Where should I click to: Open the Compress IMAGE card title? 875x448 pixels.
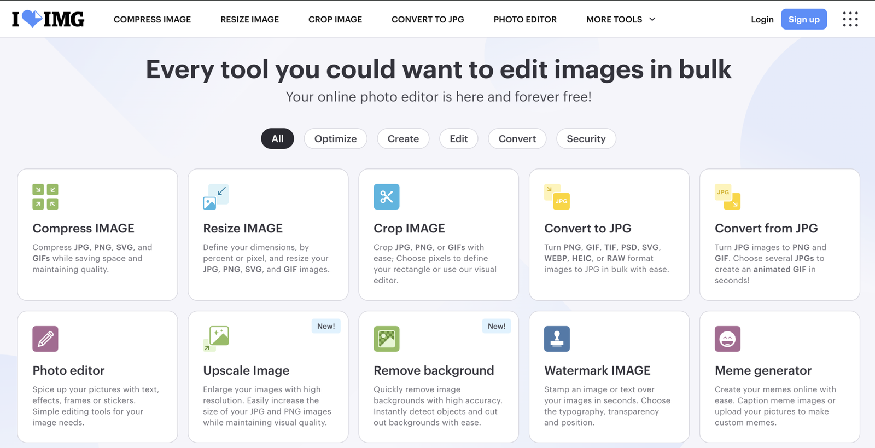click(x=83, y=228)
